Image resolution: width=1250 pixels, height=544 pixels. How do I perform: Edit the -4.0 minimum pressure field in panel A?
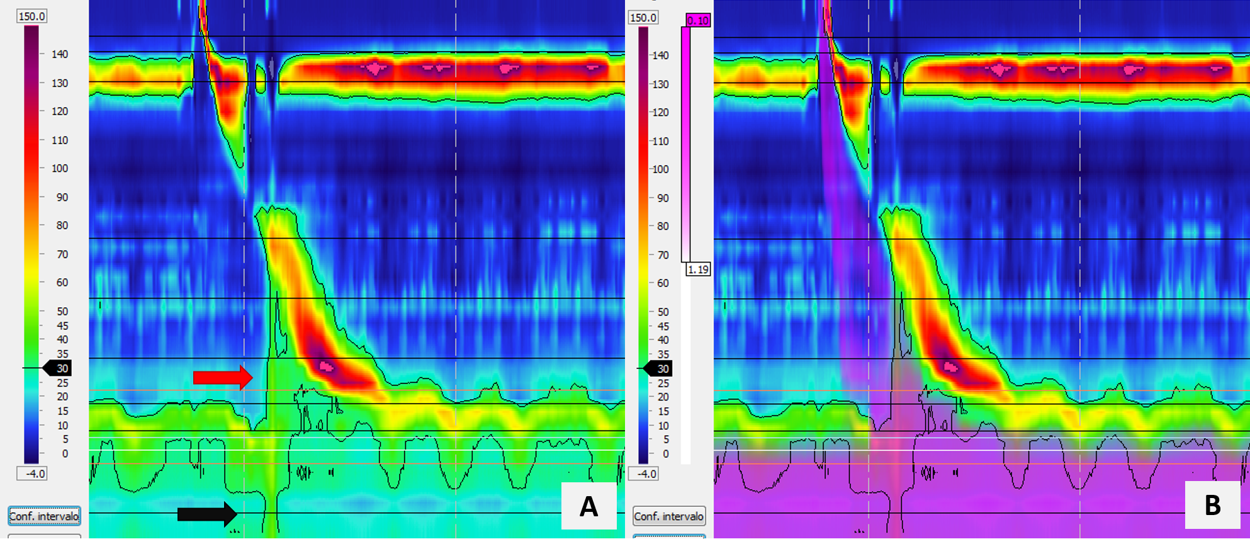31,473
